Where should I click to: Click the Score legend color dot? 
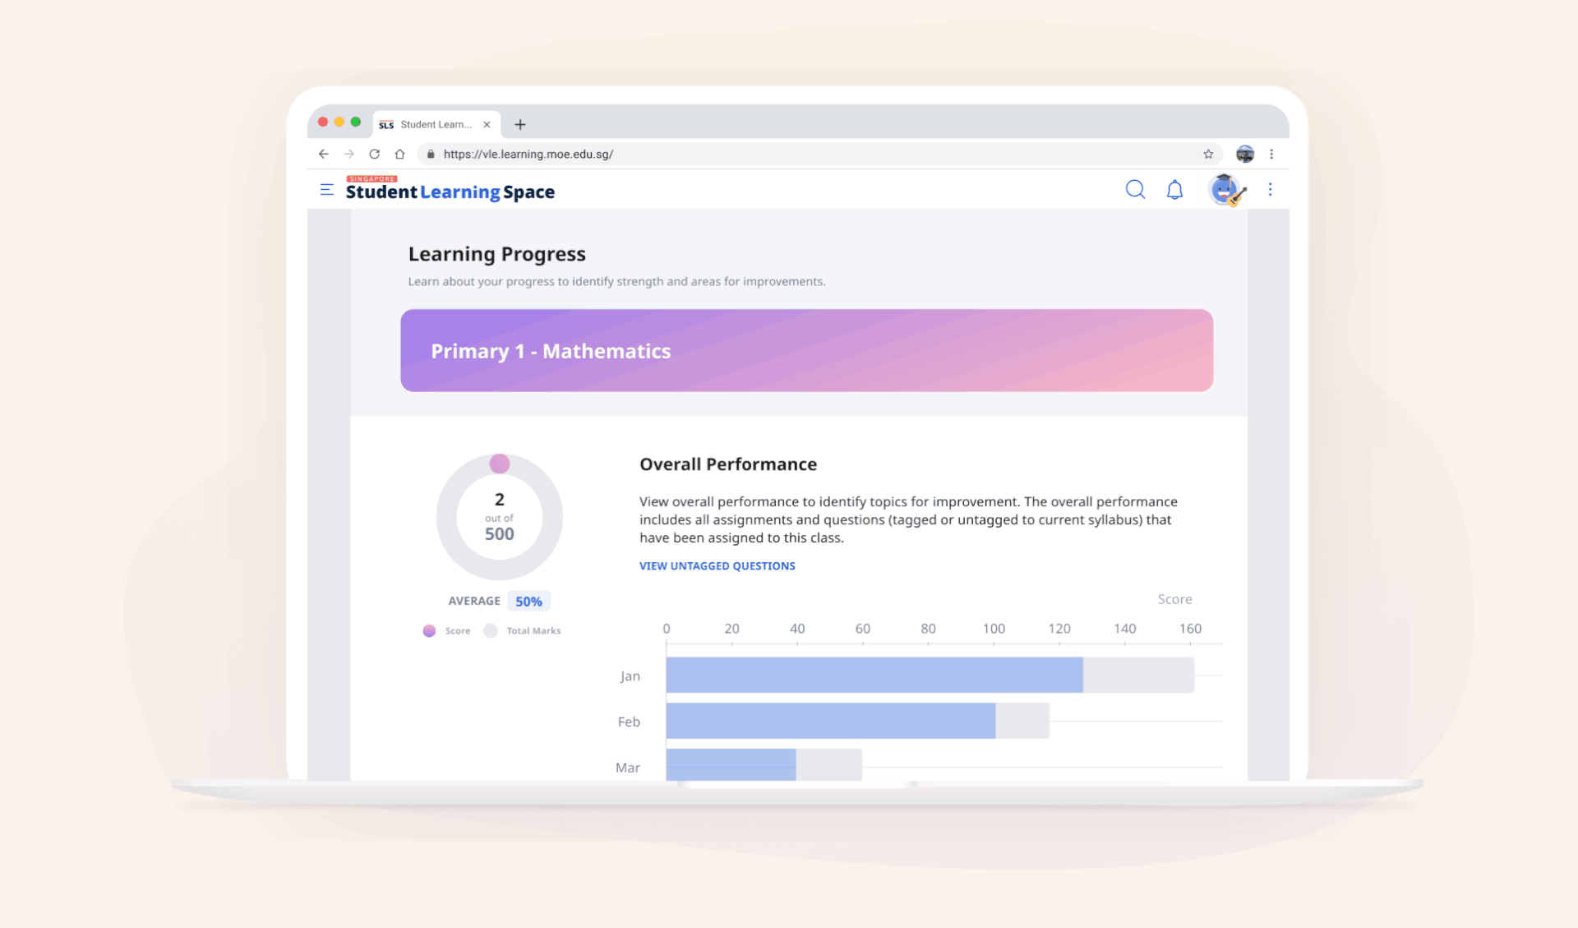click(429, 630)
